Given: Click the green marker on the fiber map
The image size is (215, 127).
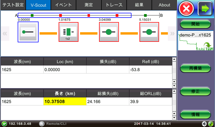Looking at the screenshot, I should coord(32,15).
